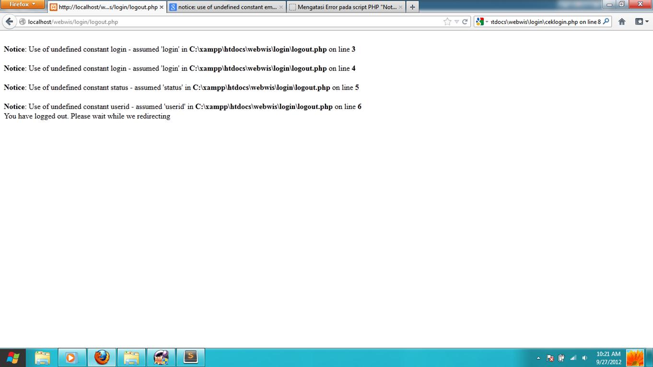Click the magnifier search button
Image resolution: width=653 pixels, height=367 pixels.
point(606,22)
